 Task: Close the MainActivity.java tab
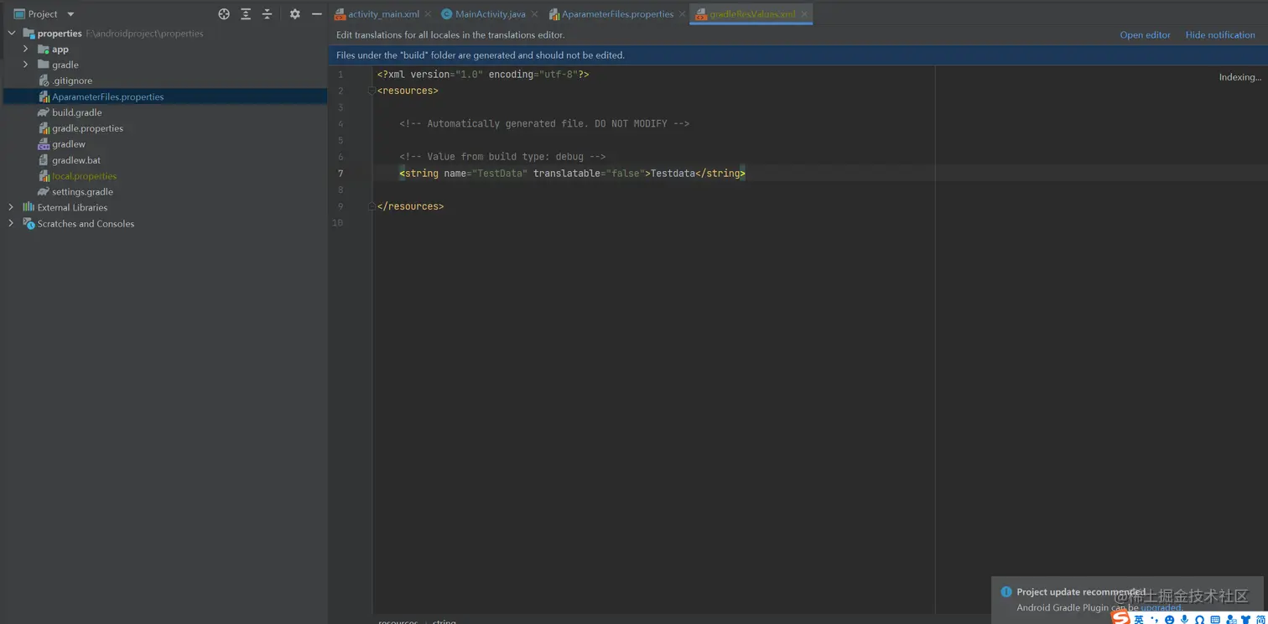coord(534,14)
